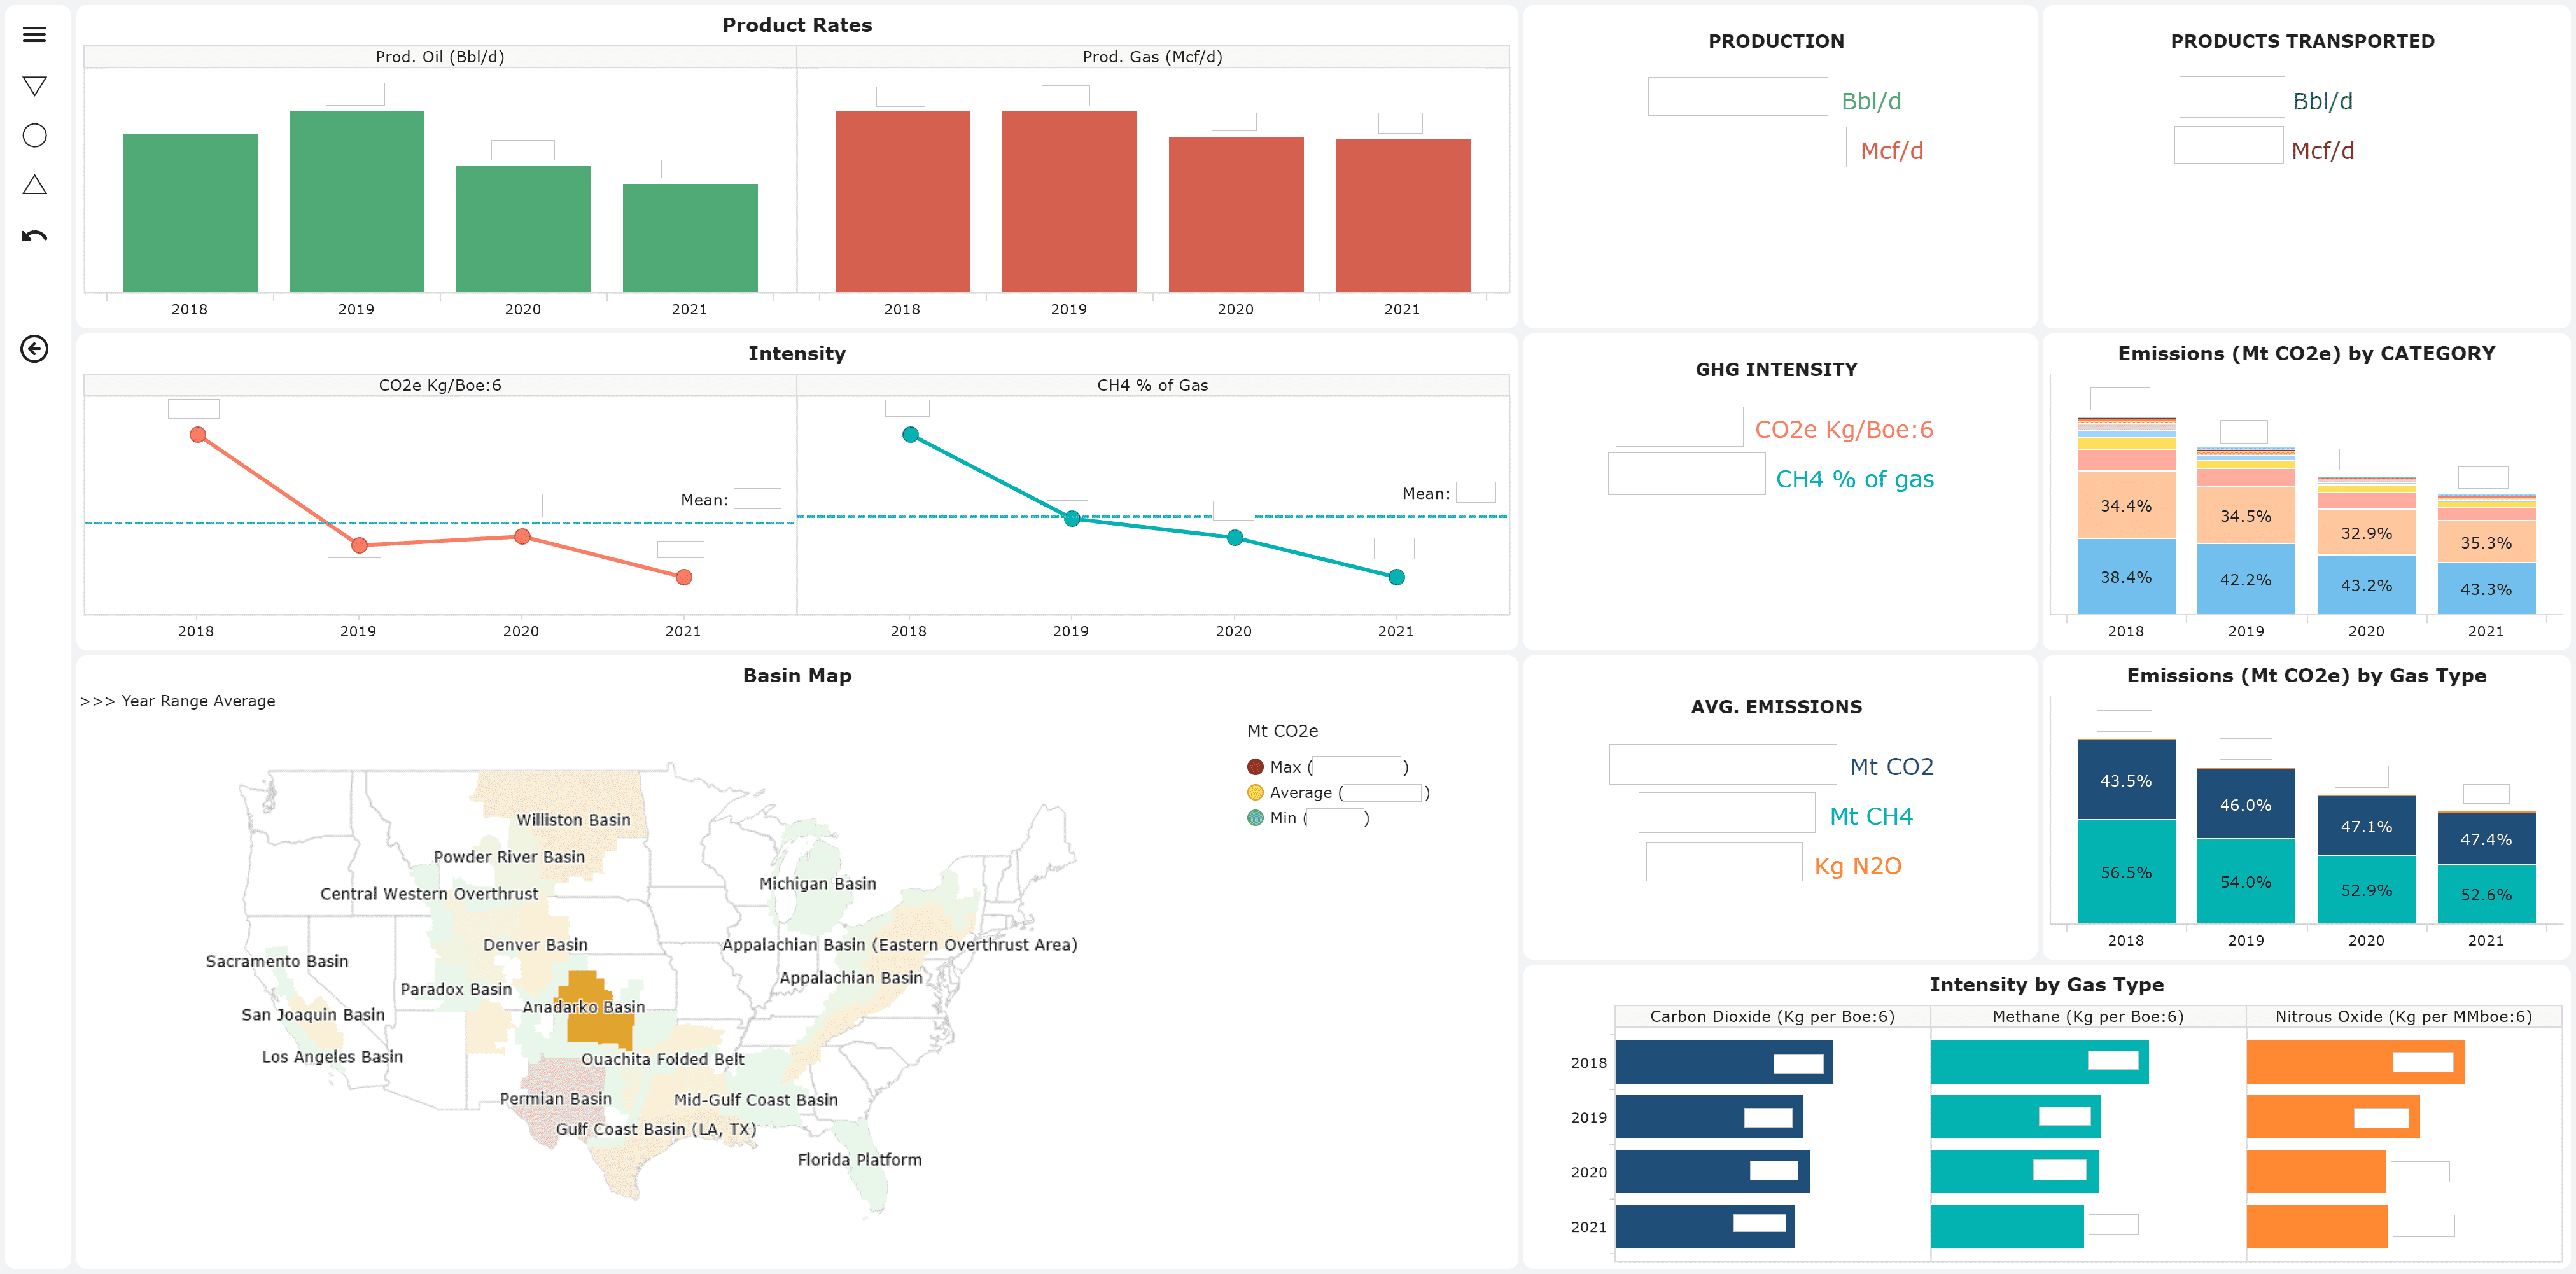
Task: Open the hamburger menu in the sidebar
Action: [34, 34]
